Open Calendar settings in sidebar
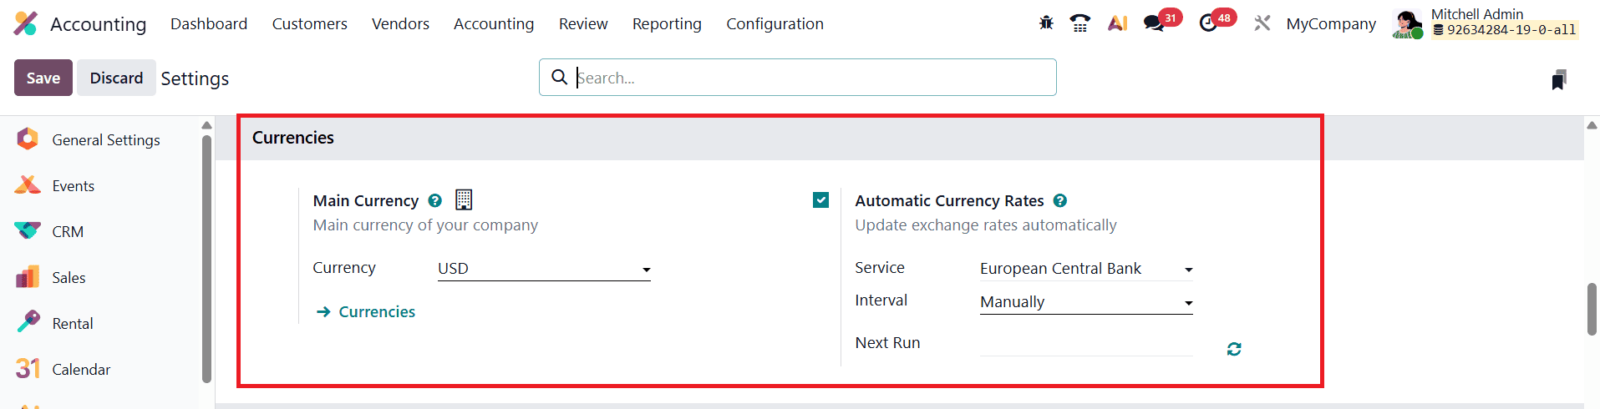This screenshot has width=1600, height=409. (x=81, y=370)
